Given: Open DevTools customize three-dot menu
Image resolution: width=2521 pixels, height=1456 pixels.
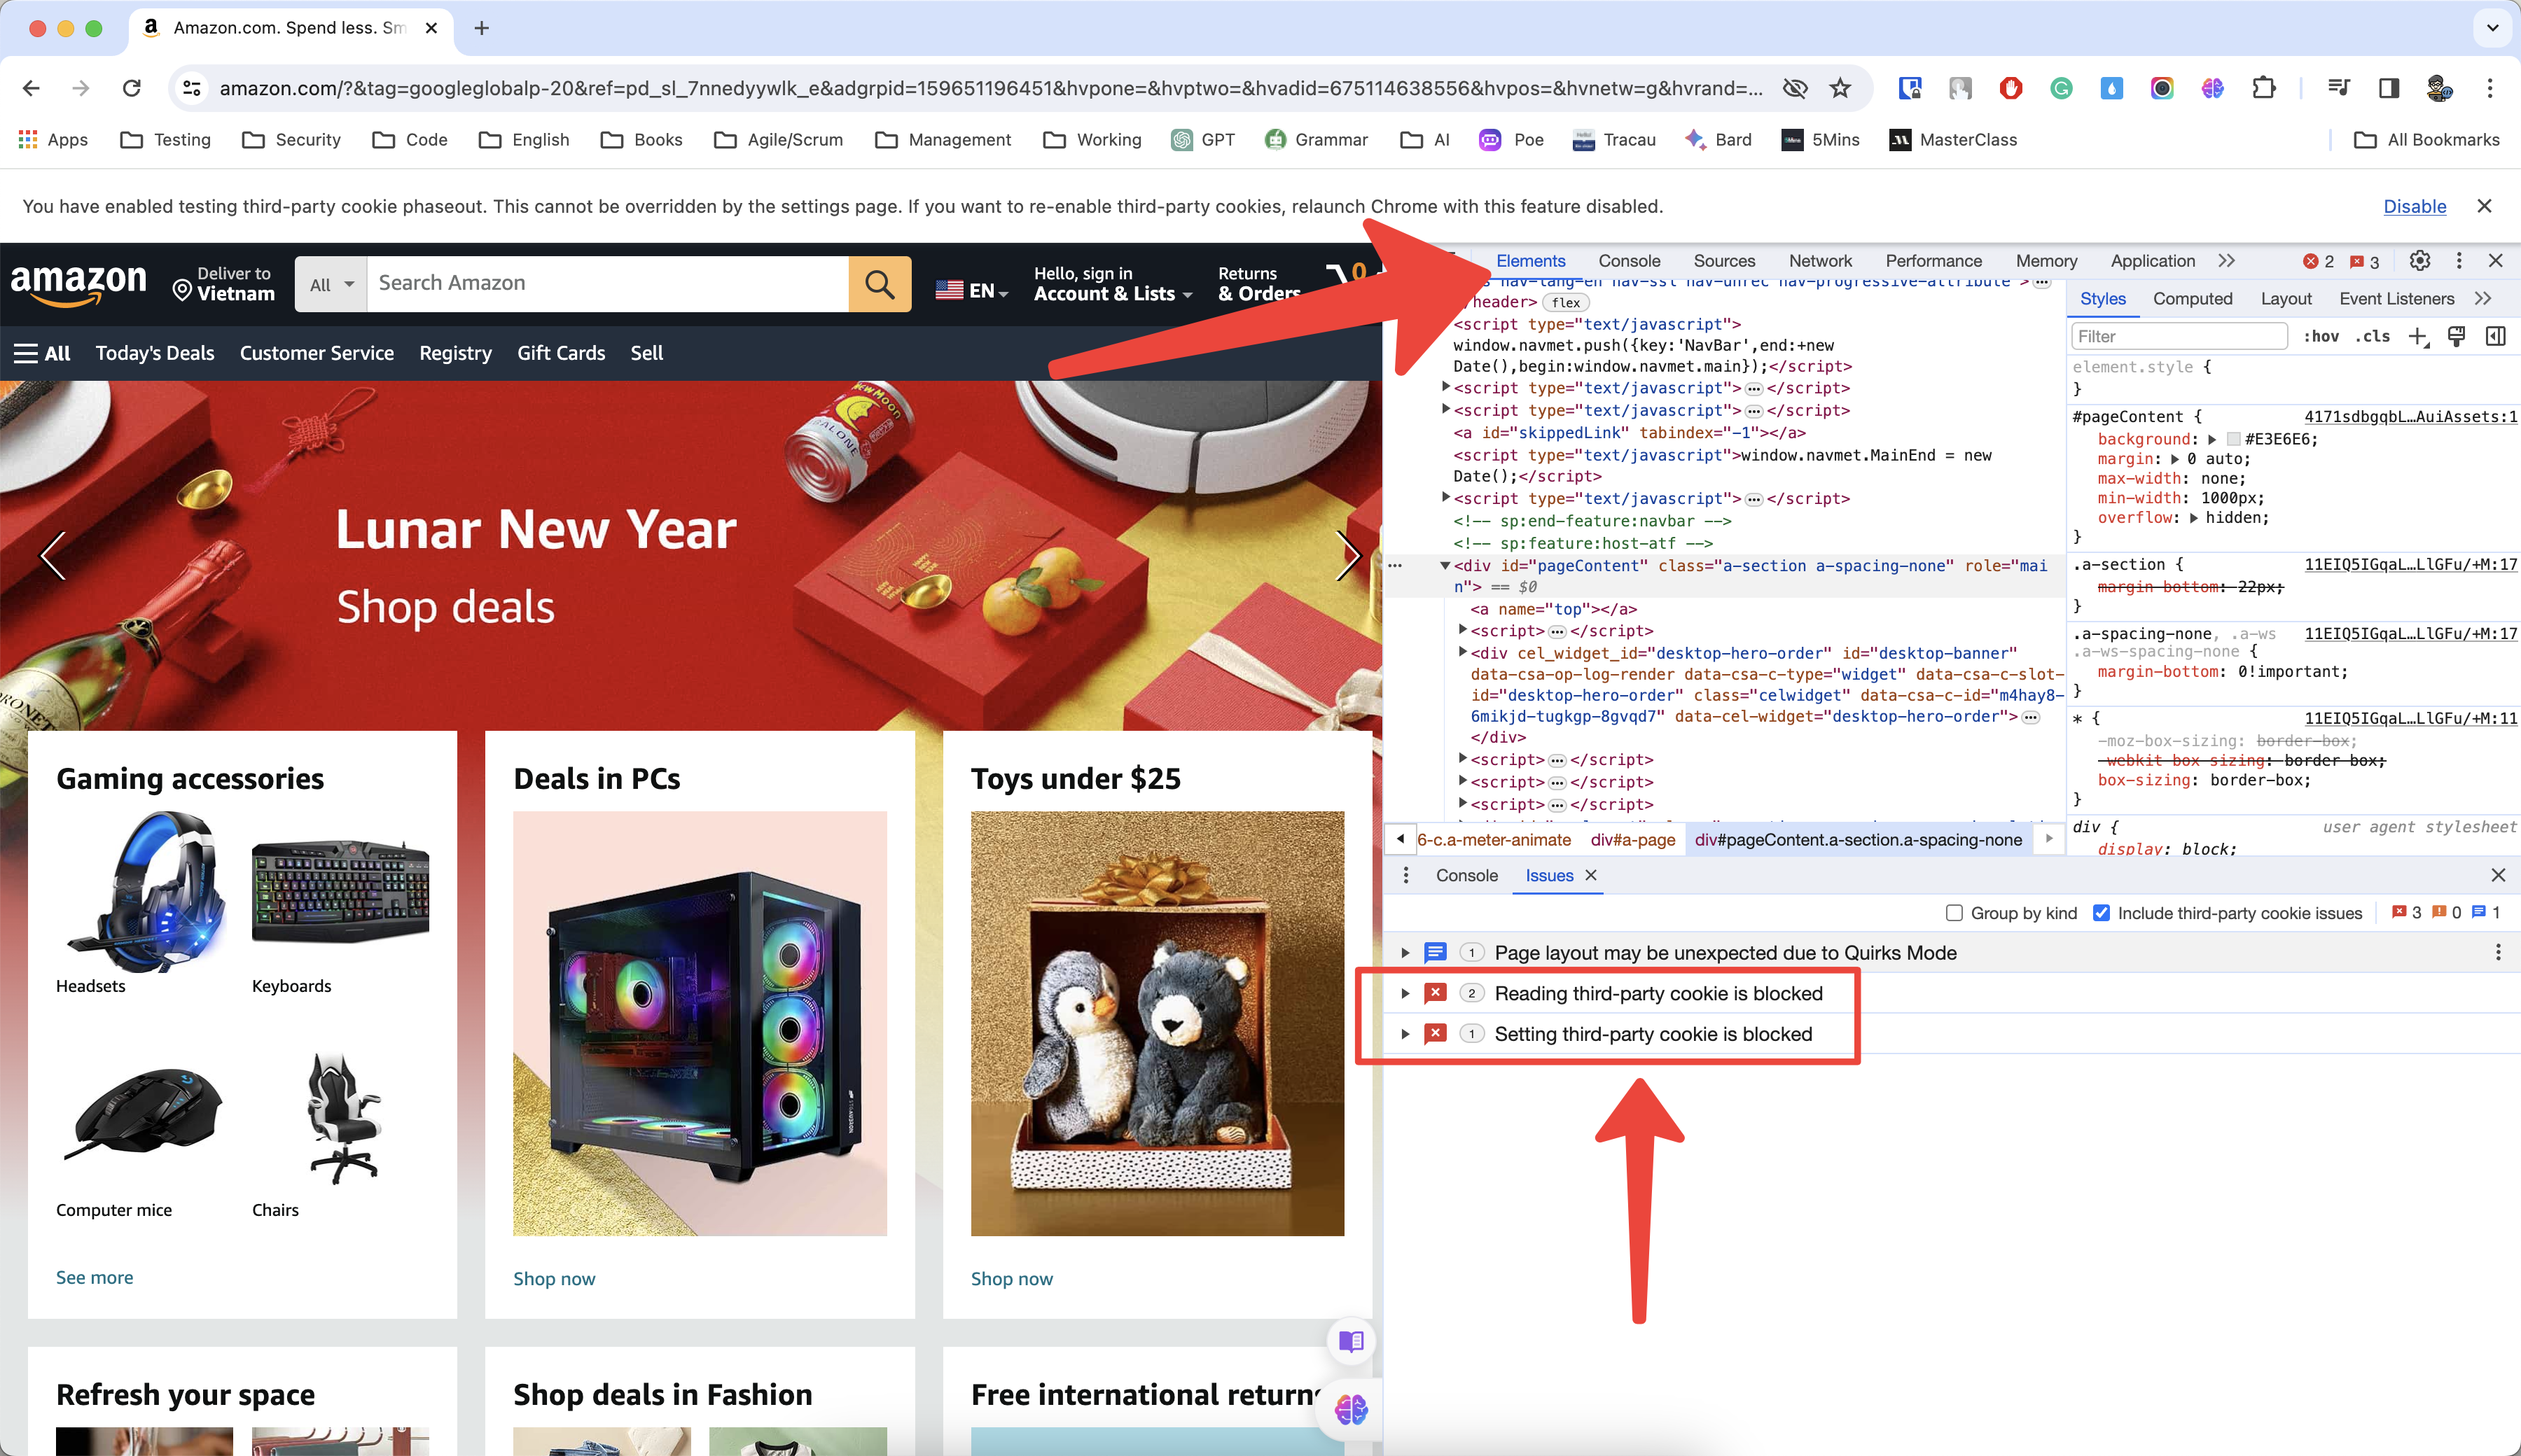Looking at the screenshot, I should click(2459, 261).
